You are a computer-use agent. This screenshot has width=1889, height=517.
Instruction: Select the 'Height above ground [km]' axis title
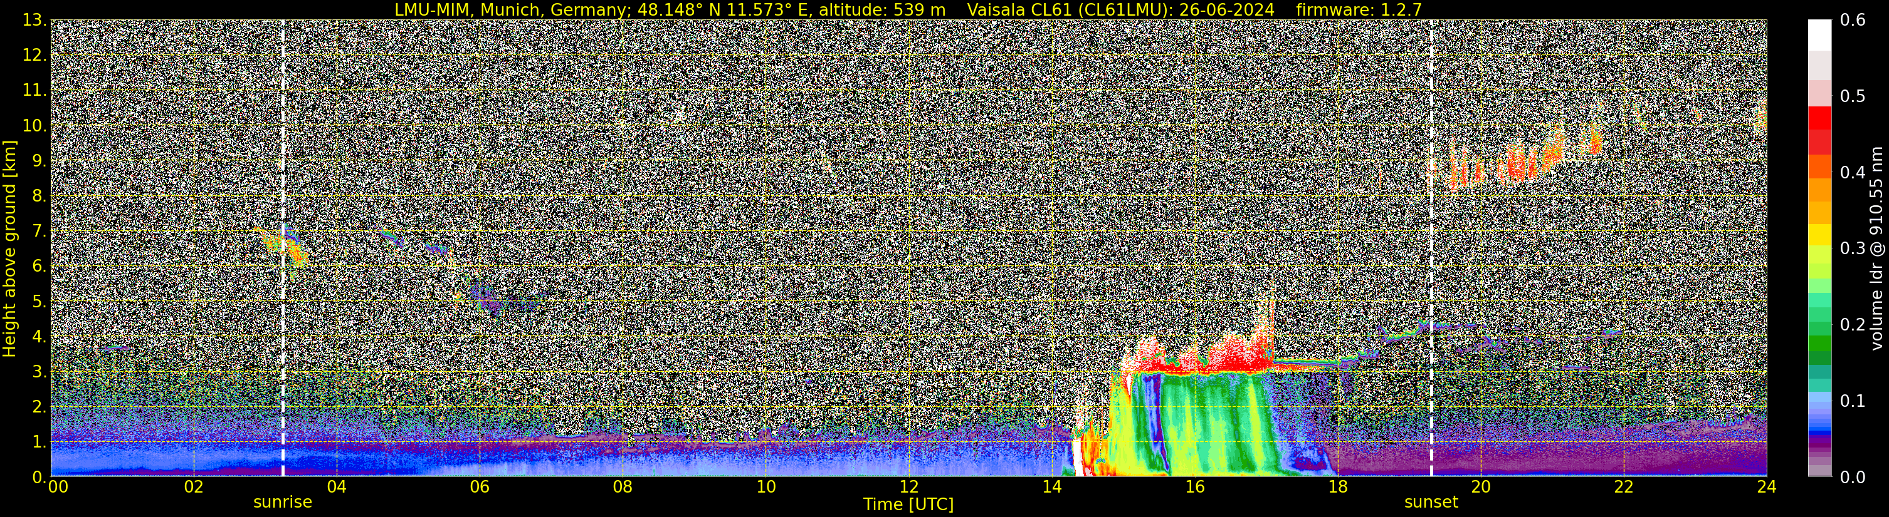[x=9, y=248]
